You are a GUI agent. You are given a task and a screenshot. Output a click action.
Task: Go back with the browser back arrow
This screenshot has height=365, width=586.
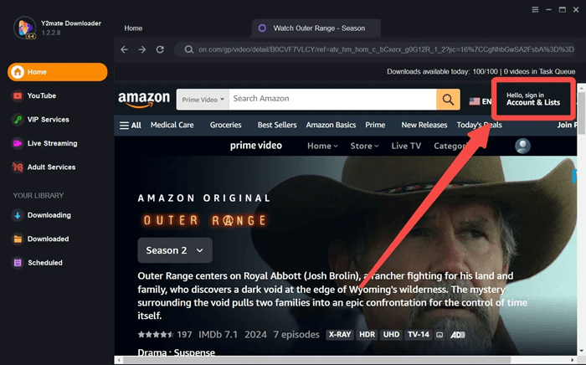125,49
